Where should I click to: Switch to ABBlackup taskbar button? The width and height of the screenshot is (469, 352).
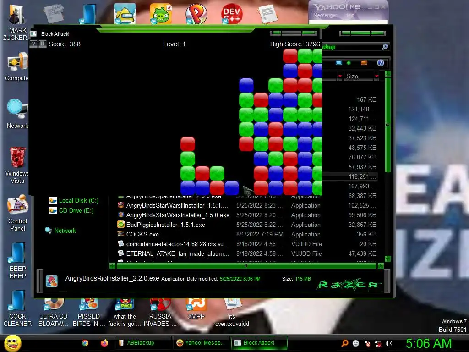(143, 343)
